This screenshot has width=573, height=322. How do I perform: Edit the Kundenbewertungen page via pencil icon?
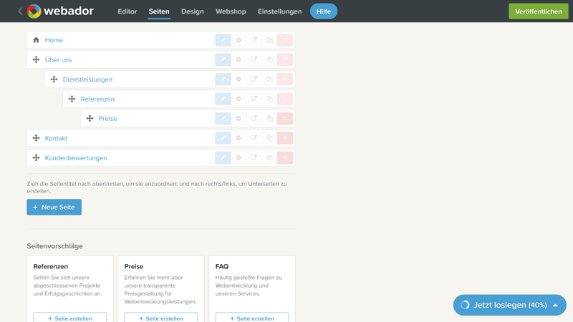click(223, 158)
